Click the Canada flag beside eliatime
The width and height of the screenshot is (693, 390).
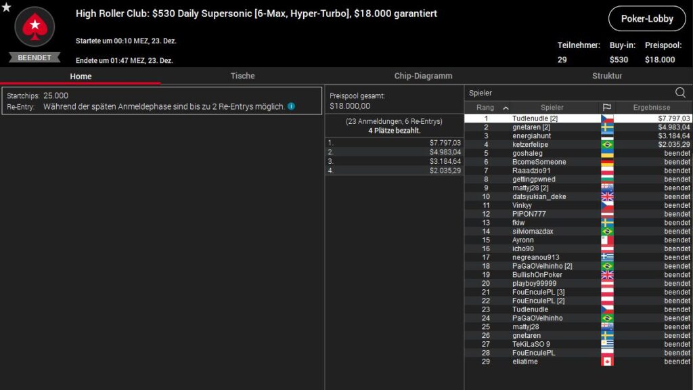[x=607, y=362]
